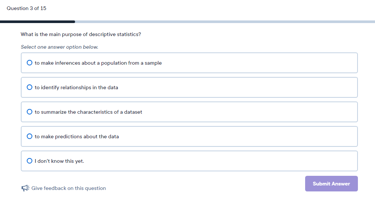This screenshot has width=375, height=197.
Task: Select radio for inferences about a population
Action: click(29, 63)
